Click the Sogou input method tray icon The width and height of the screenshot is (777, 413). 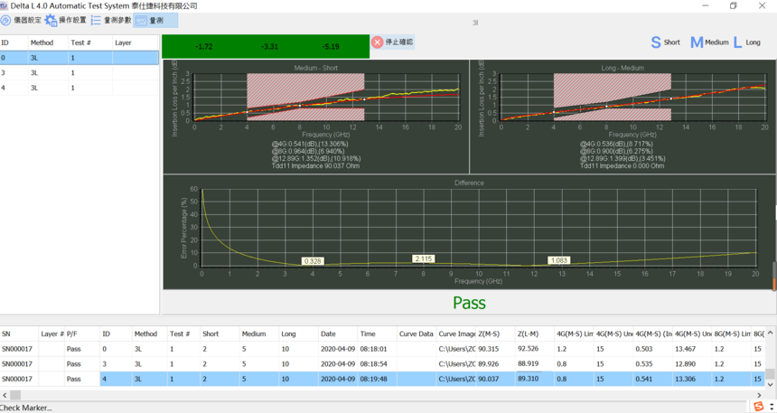click(x=758, y=407)
